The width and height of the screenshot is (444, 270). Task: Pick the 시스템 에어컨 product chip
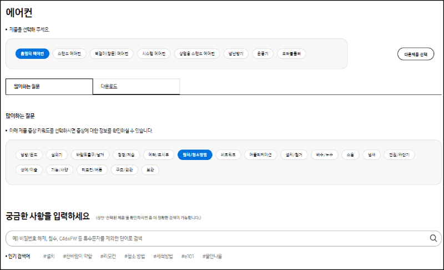click(154, 53)
